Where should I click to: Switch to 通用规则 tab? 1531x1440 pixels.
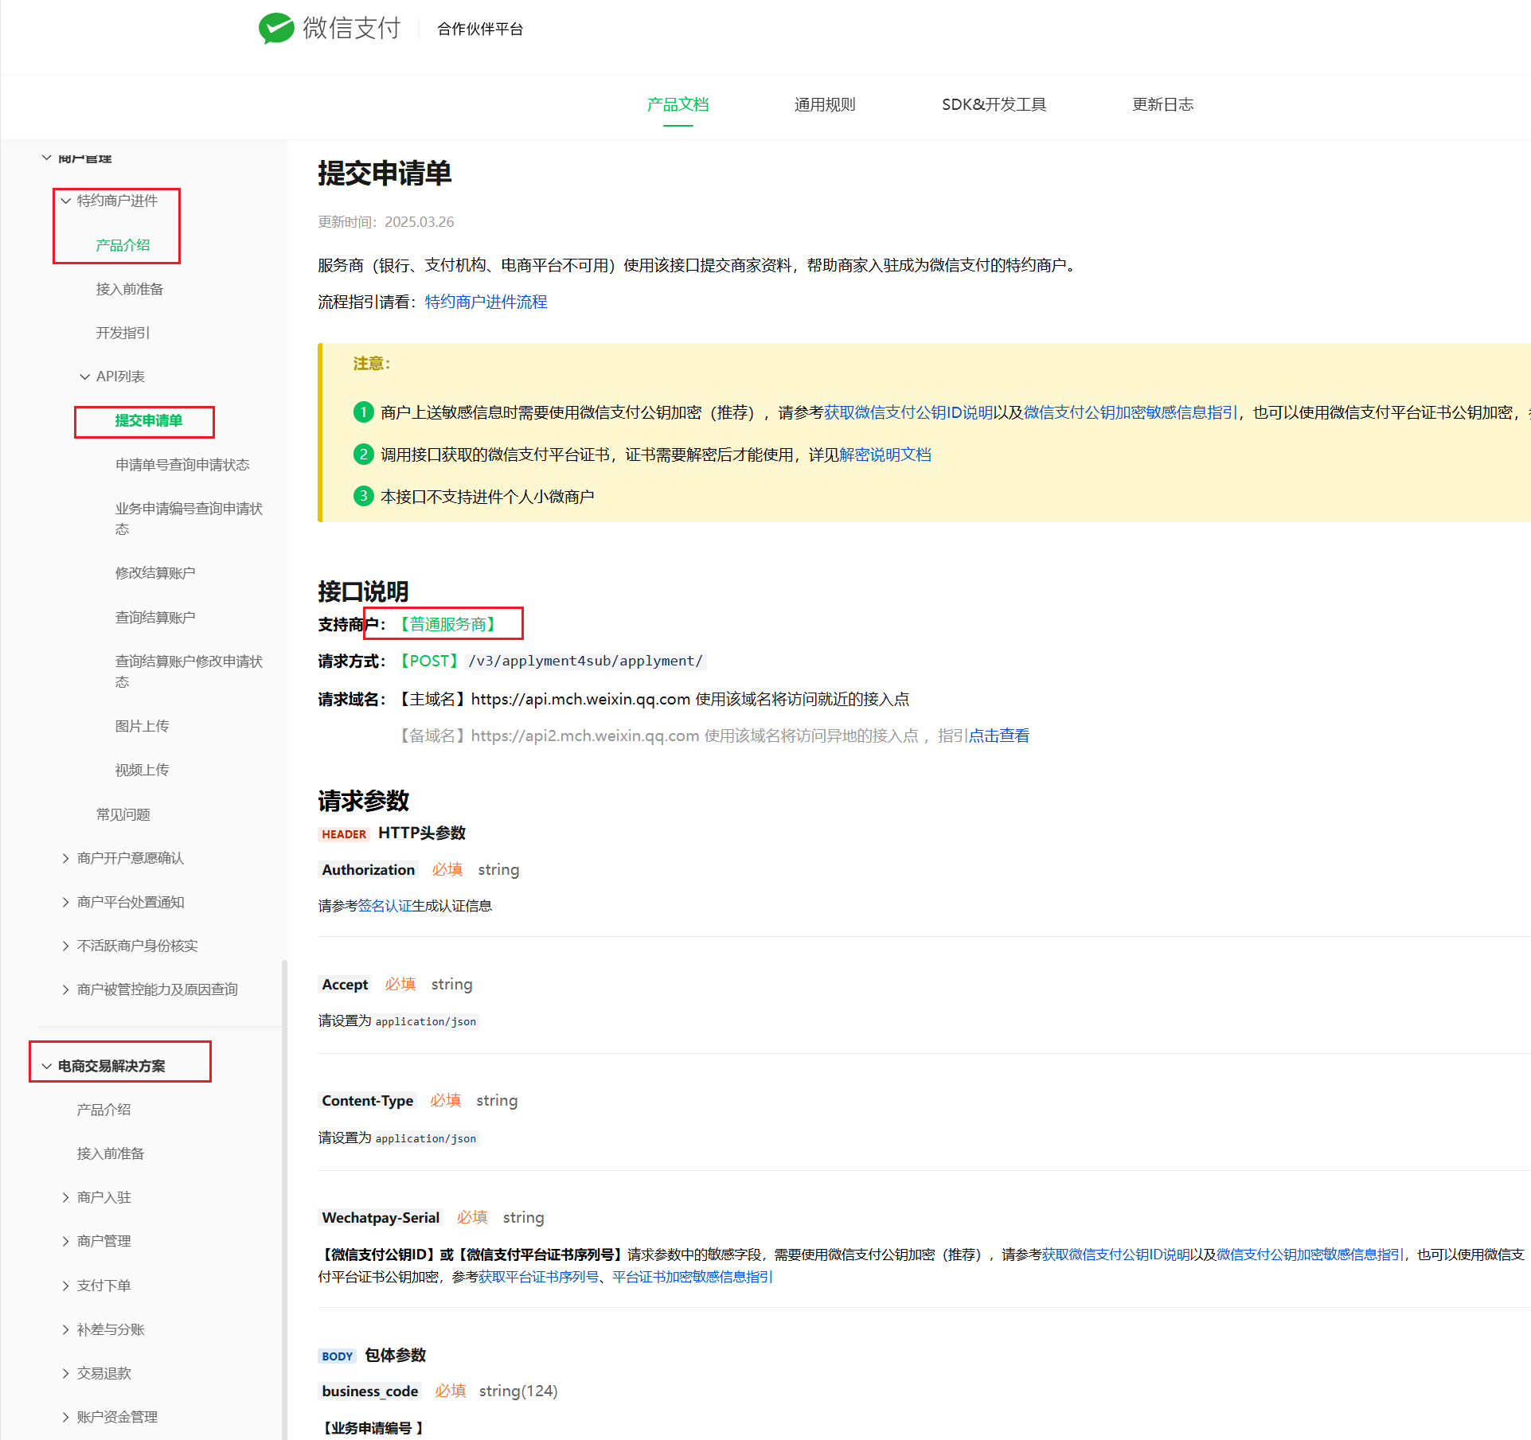824,104
